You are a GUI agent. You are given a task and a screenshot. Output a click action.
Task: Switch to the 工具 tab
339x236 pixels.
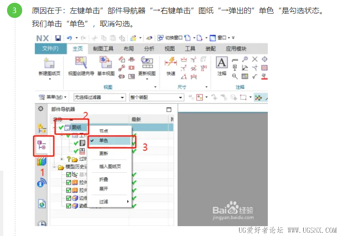click(190, 49)
